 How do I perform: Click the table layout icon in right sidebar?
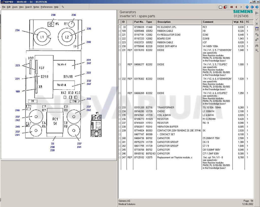(x=257, y=29)
